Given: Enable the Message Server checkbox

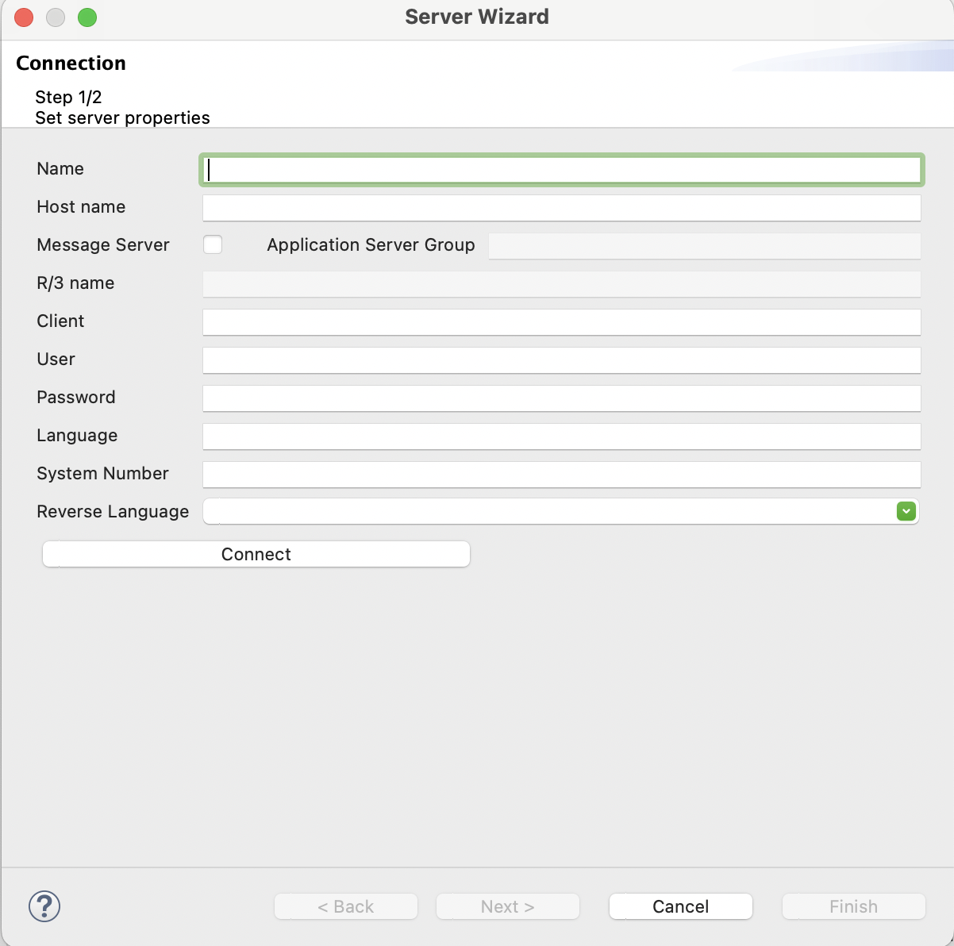Looking at the screenshot, I should click(213, 244).
